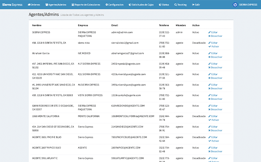Activate Agente 7801 Pacific Blvd
Screen dimensions: 261x162
point(214,141)
